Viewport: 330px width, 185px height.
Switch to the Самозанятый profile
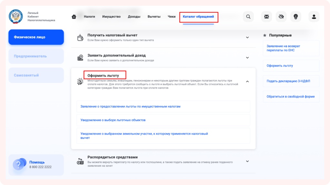[x=36, y=75]
